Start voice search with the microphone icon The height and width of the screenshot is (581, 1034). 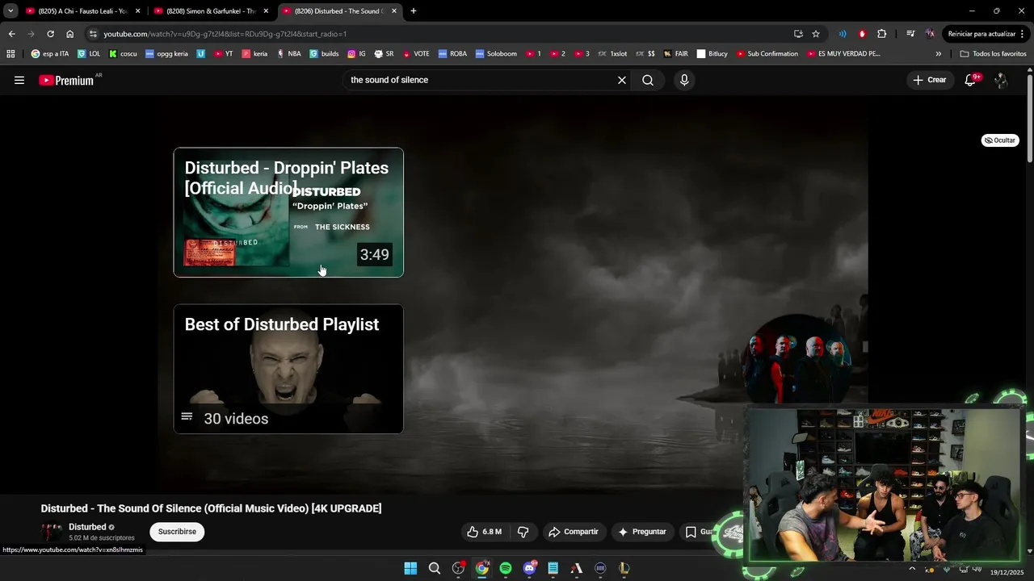[684, 80]
